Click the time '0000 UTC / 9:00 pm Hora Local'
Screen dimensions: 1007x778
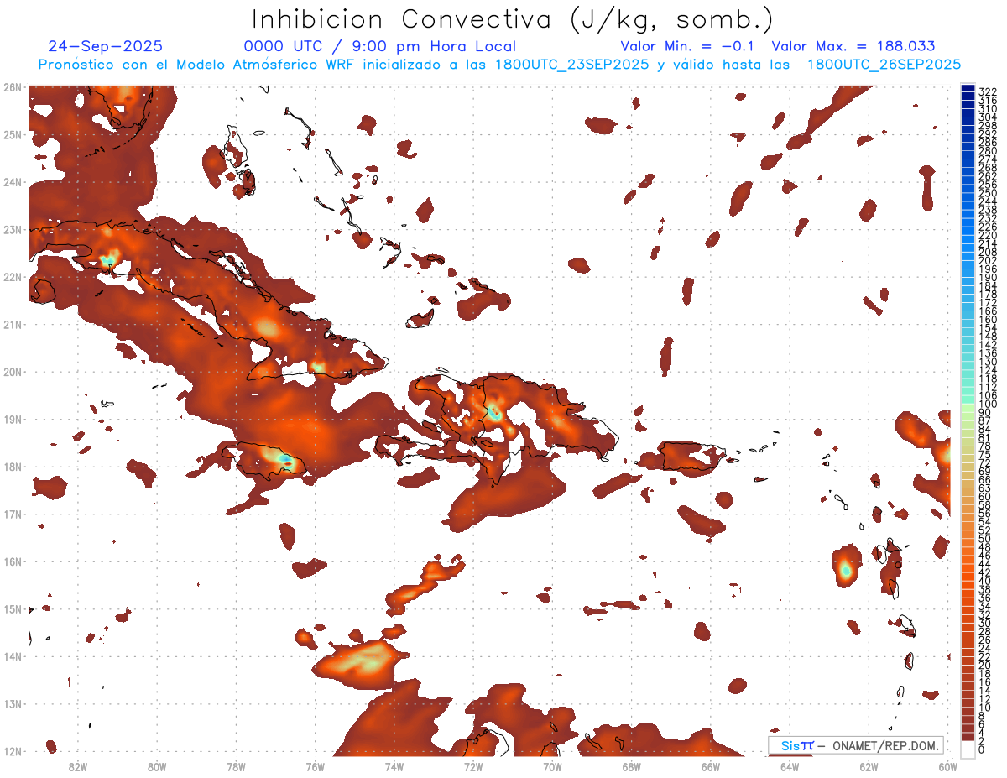380,46
